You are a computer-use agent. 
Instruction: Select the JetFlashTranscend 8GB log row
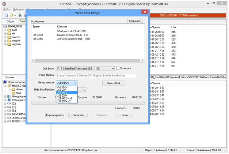[88, 39]
